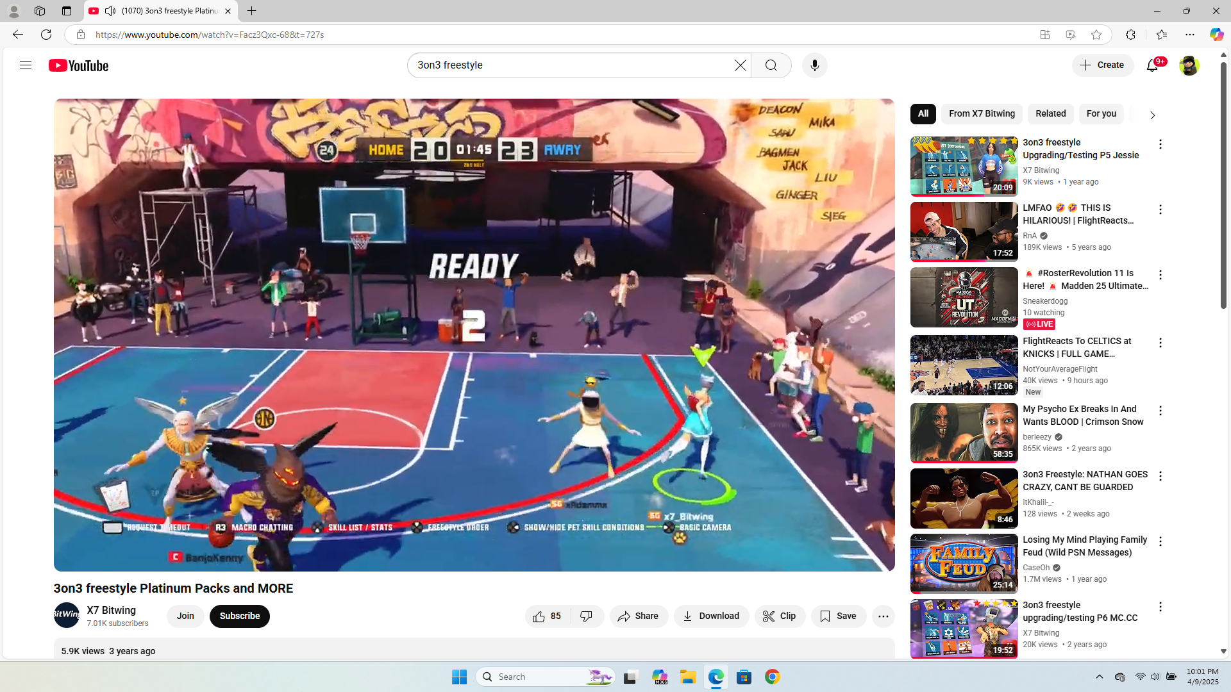This screenshot has width=1231, height=692.
Task: Search with your voice microphone icon
Action: 814,65
